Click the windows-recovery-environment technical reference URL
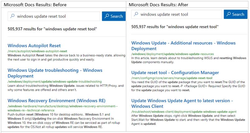250x133 pixels. (62, 108)
